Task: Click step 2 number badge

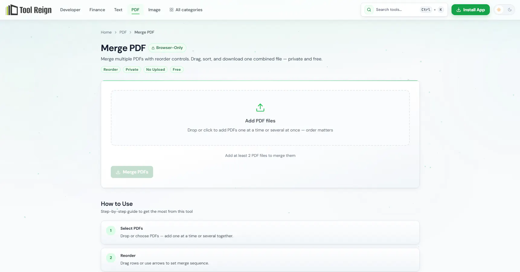Action: [111, 258]
